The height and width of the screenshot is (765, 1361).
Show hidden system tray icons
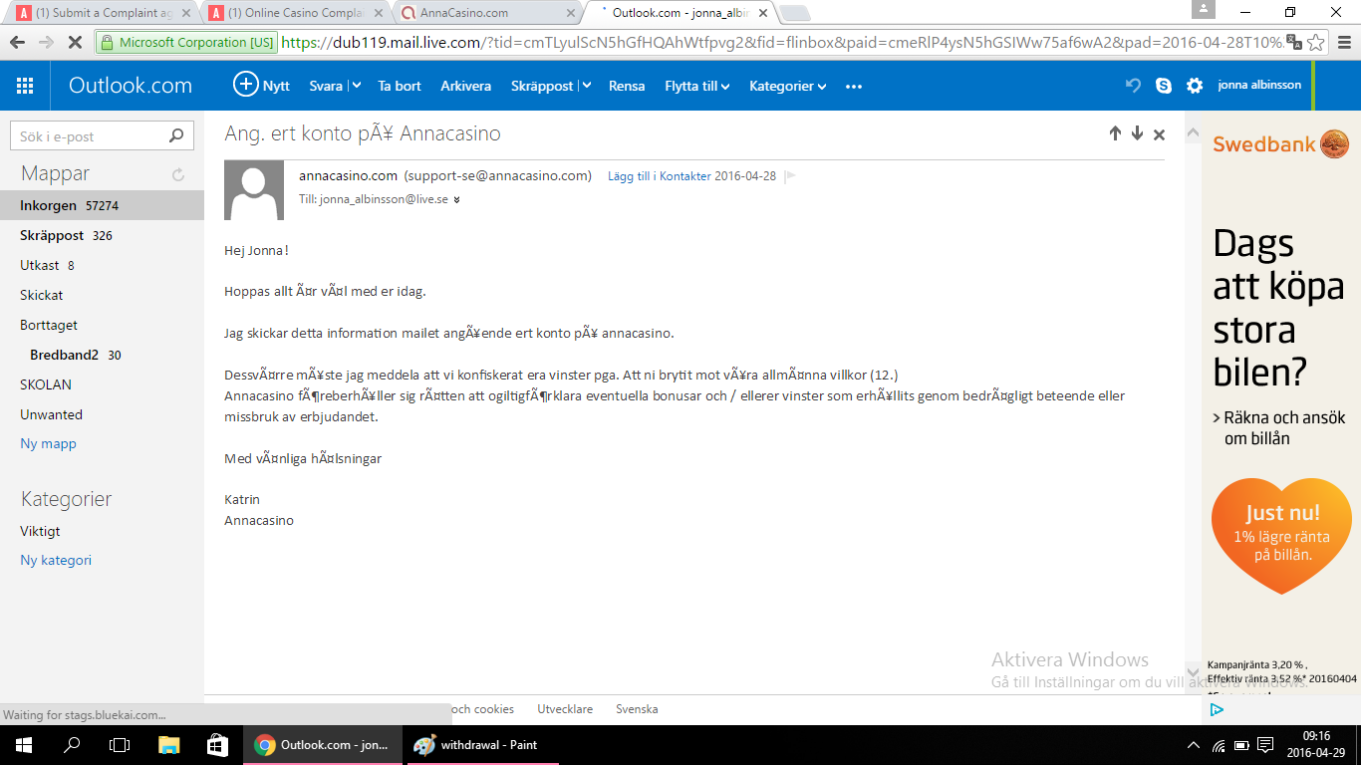pos(1194,745)
